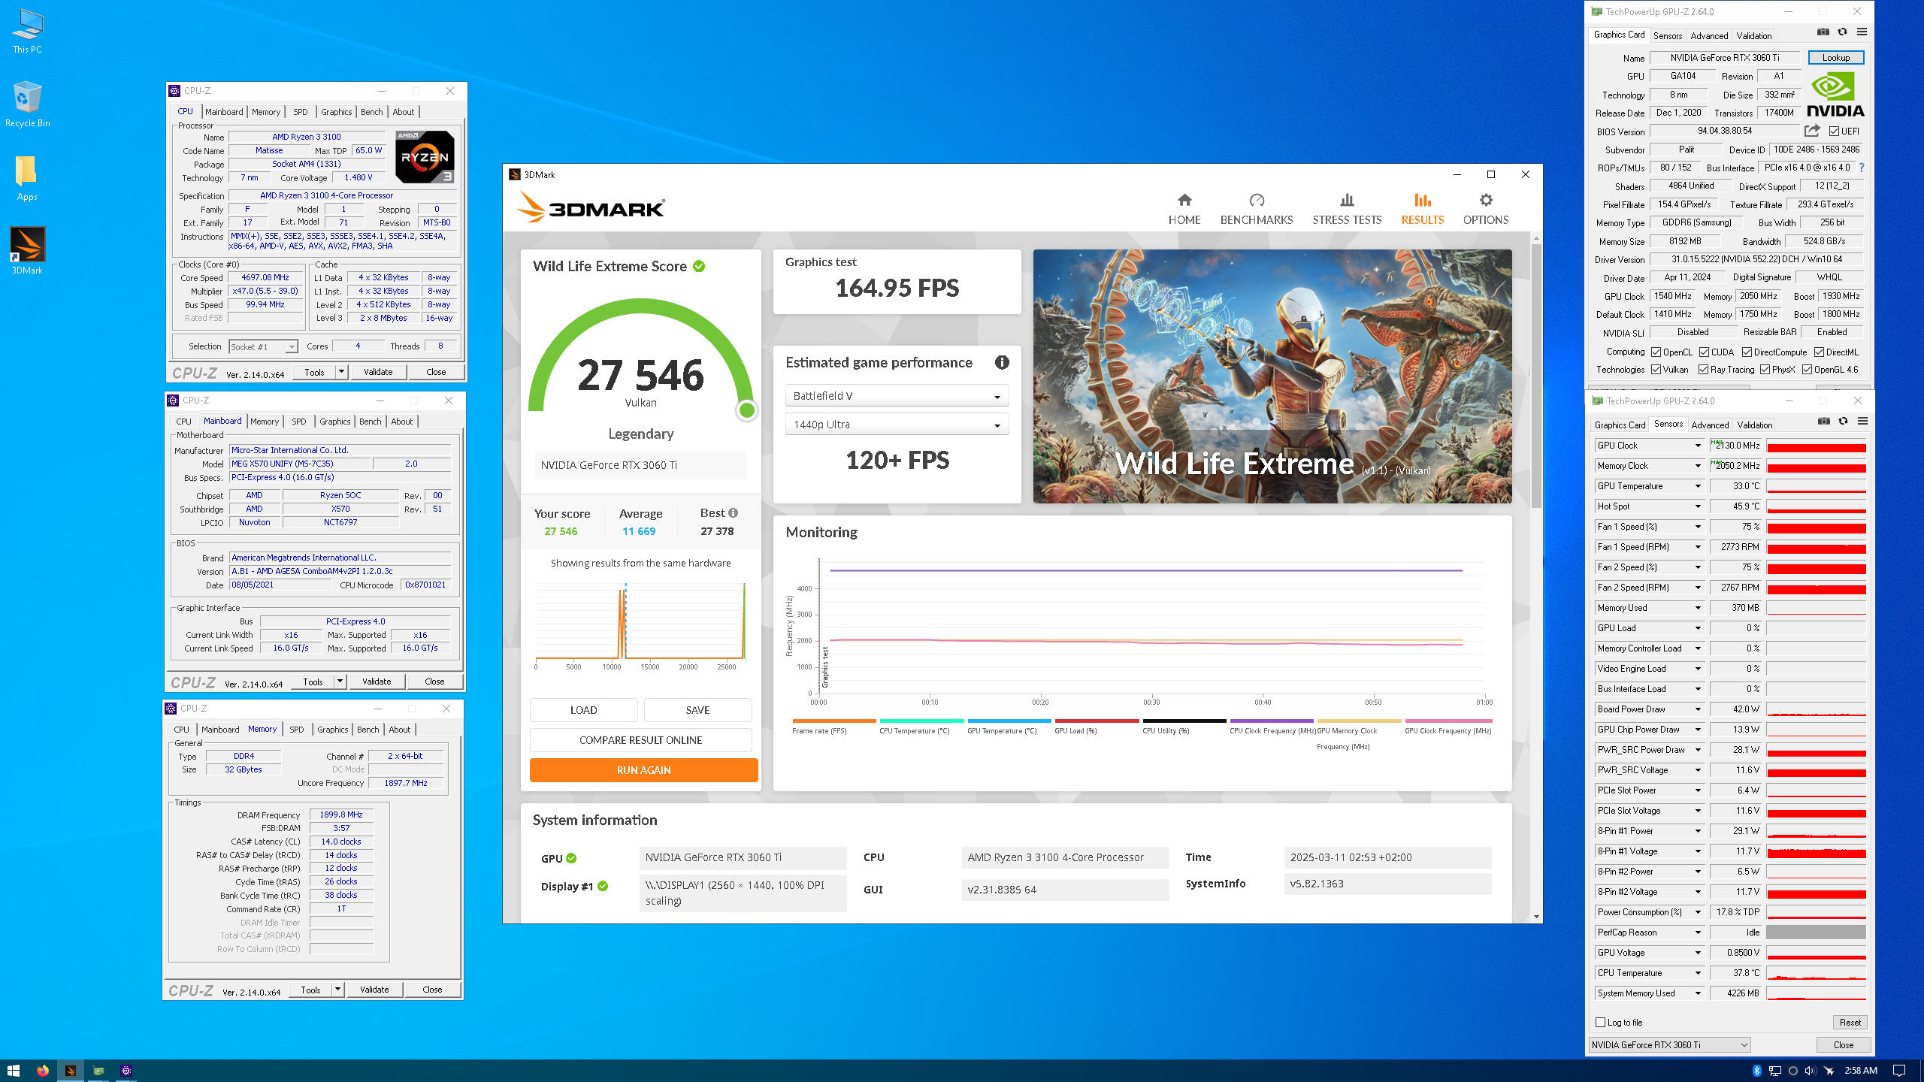Switch to Bench tab in top CPU-Z window
The height and width of the screenshot is (1082, 1924).
[371, 112]
